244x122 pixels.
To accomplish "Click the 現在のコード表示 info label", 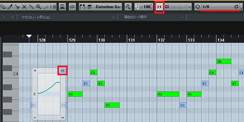I will tap(135, 17).
